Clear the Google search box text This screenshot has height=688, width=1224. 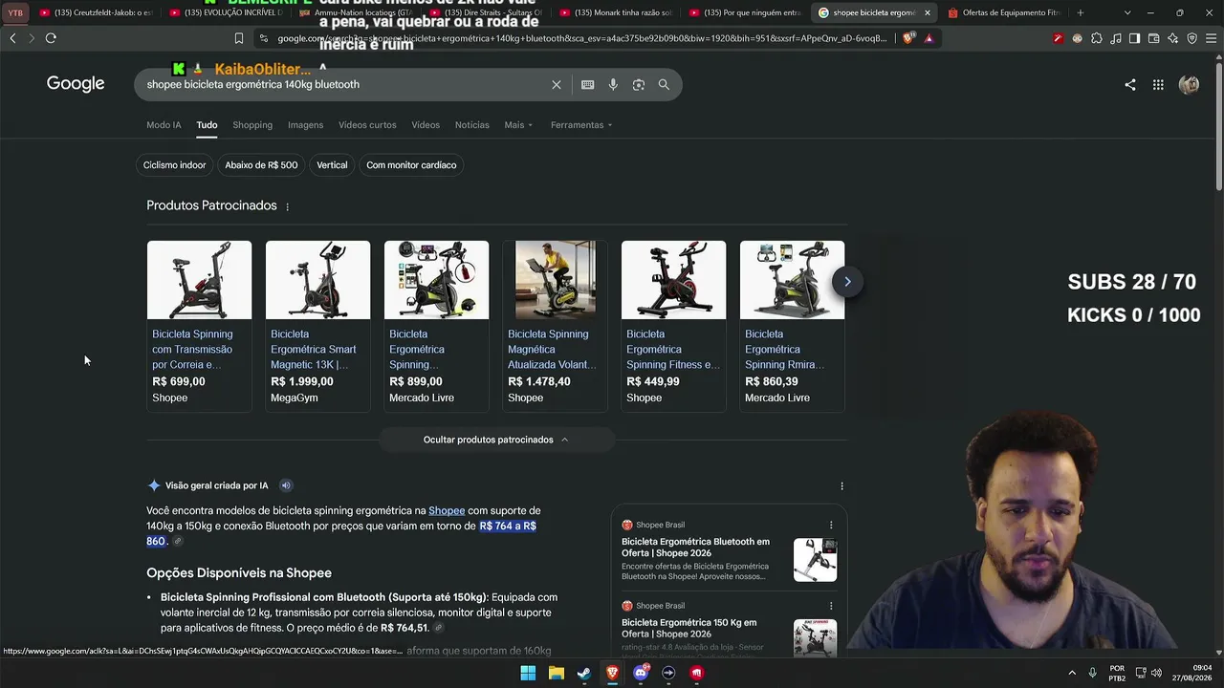[557, 85]
